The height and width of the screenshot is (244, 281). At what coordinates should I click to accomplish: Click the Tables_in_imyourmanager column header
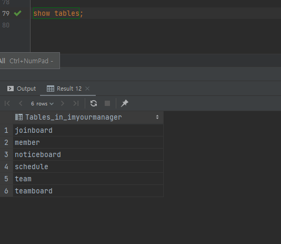(74, 117)
